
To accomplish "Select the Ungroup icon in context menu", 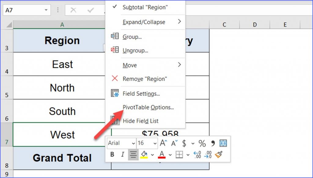I will coord(115,50).
